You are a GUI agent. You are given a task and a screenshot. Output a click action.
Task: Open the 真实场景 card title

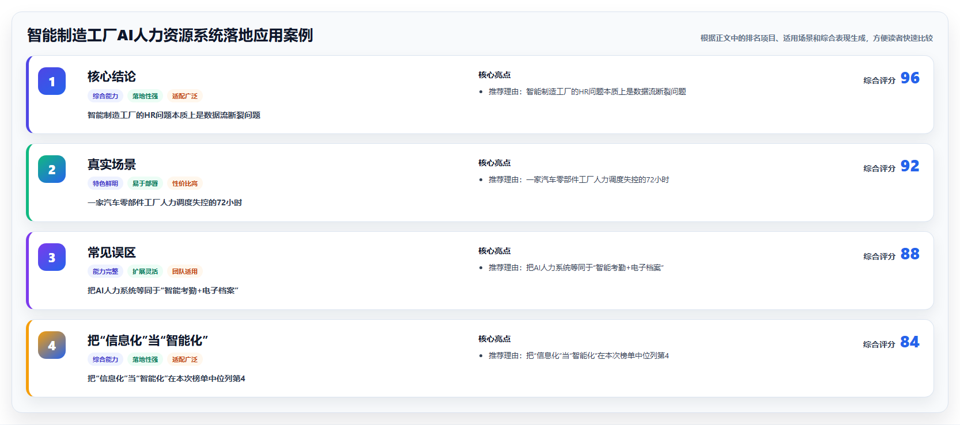coord(112,164)
